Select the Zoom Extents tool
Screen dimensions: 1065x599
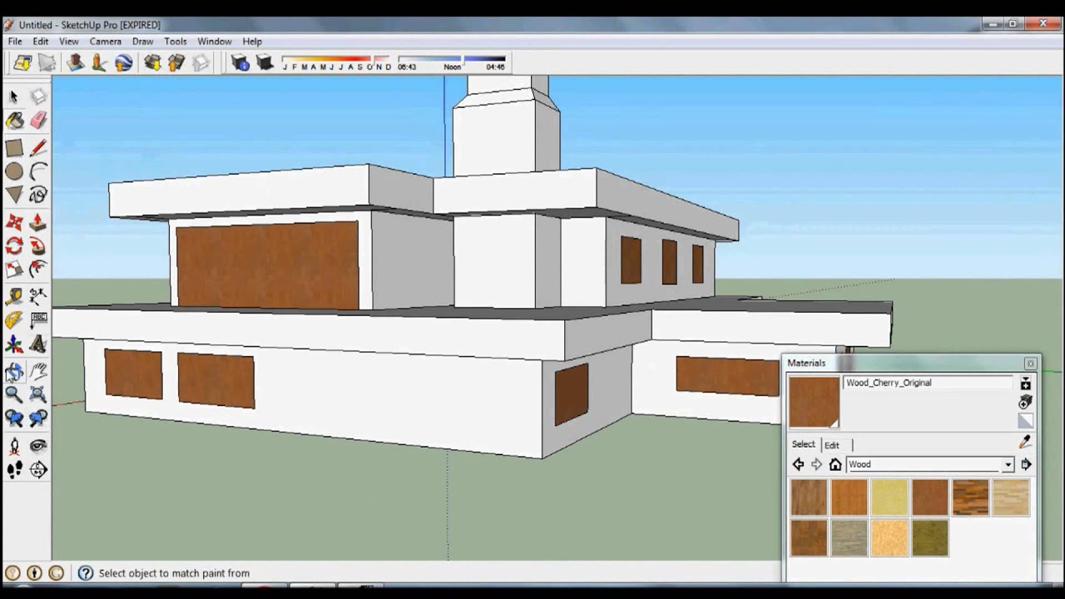pos(38,395)
